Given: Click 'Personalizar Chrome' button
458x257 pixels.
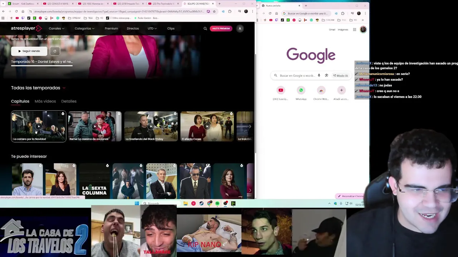Looking at the screenshot, I should click(x=351, y=196).
